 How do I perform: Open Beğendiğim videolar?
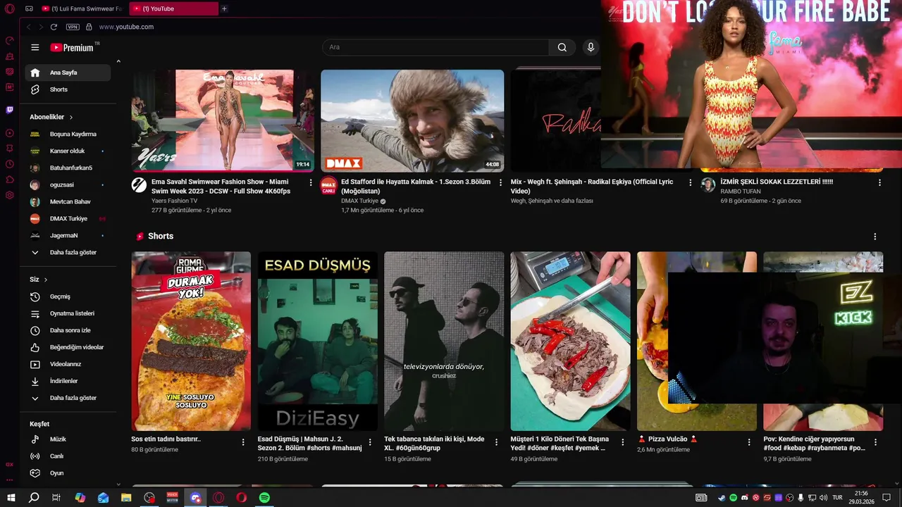click(x=68, y=347)
